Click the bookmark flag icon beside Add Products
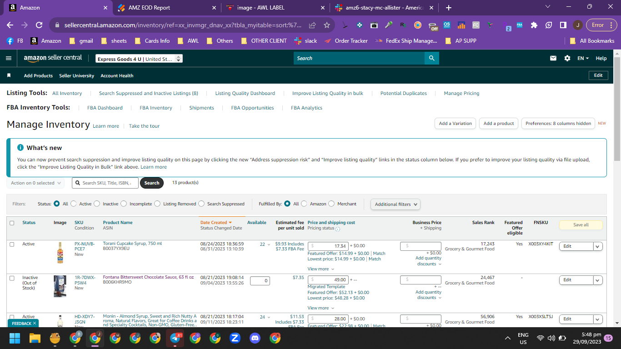 pyautogui.click(x=9, y=75)
